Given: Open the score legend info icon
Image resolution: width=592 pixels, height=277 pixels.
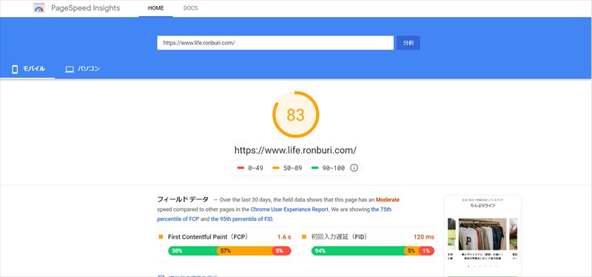Looking at the screenshot, I should [x=354, y=168].
